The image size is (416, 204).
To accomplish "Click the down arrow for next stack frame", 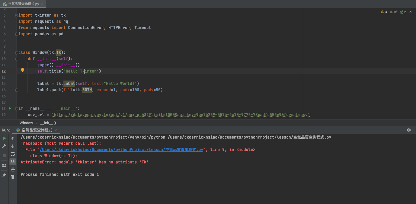I will click(x=13, y=146).
